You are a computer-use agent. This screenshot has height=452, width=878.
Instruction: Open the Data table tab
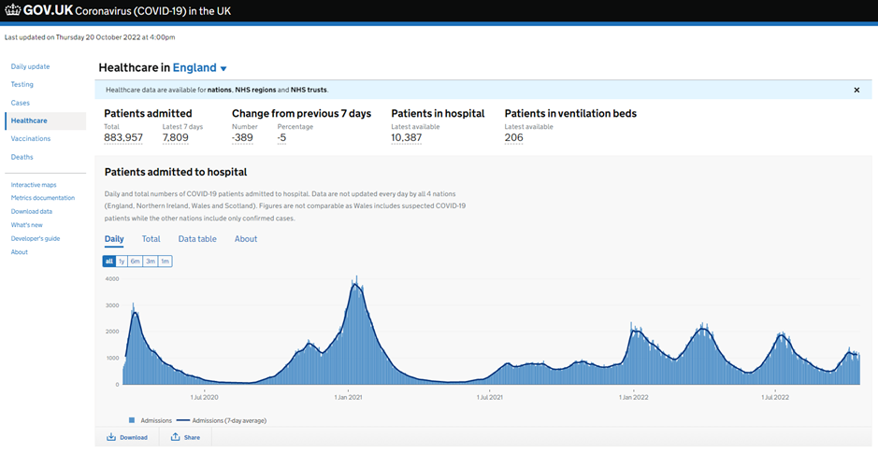(197, 239)
